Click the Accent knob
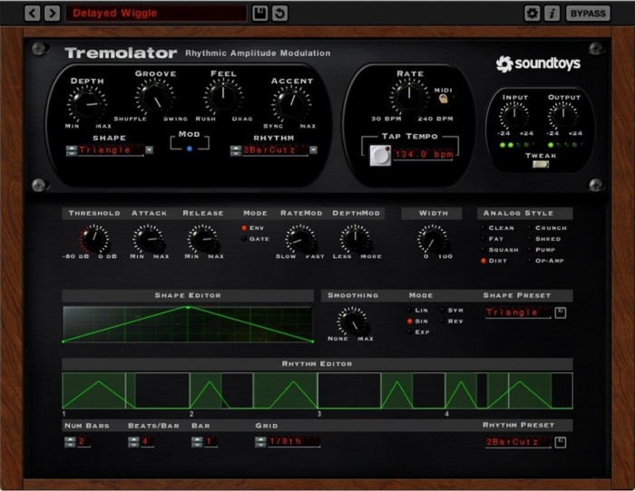 291,104
